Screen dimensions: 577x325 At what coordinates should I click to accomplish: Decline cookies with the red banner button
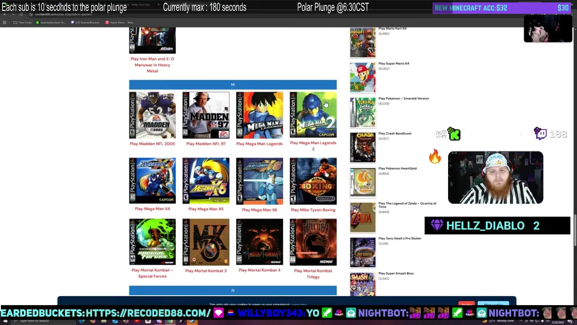pyautogui.click(x=466, y=304)
